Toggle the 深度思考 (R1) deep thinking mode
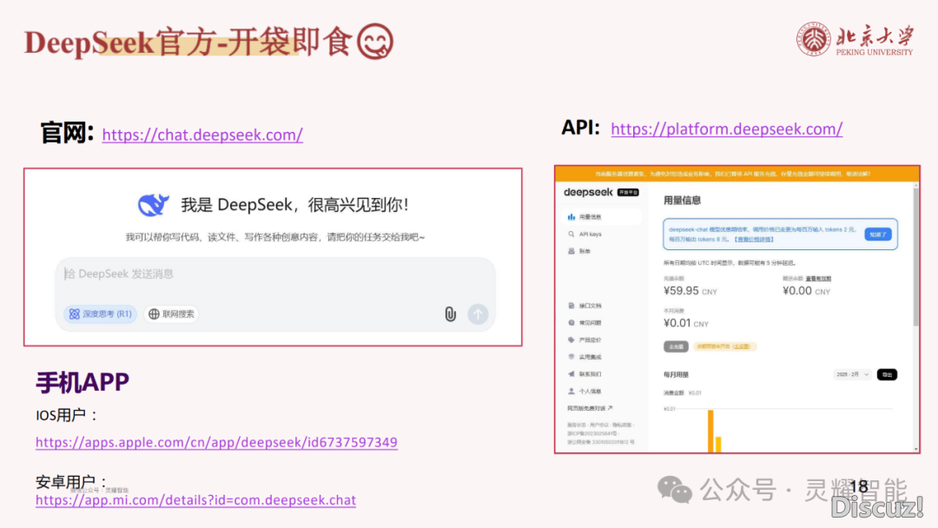The image size is (938, 528). 100,313
